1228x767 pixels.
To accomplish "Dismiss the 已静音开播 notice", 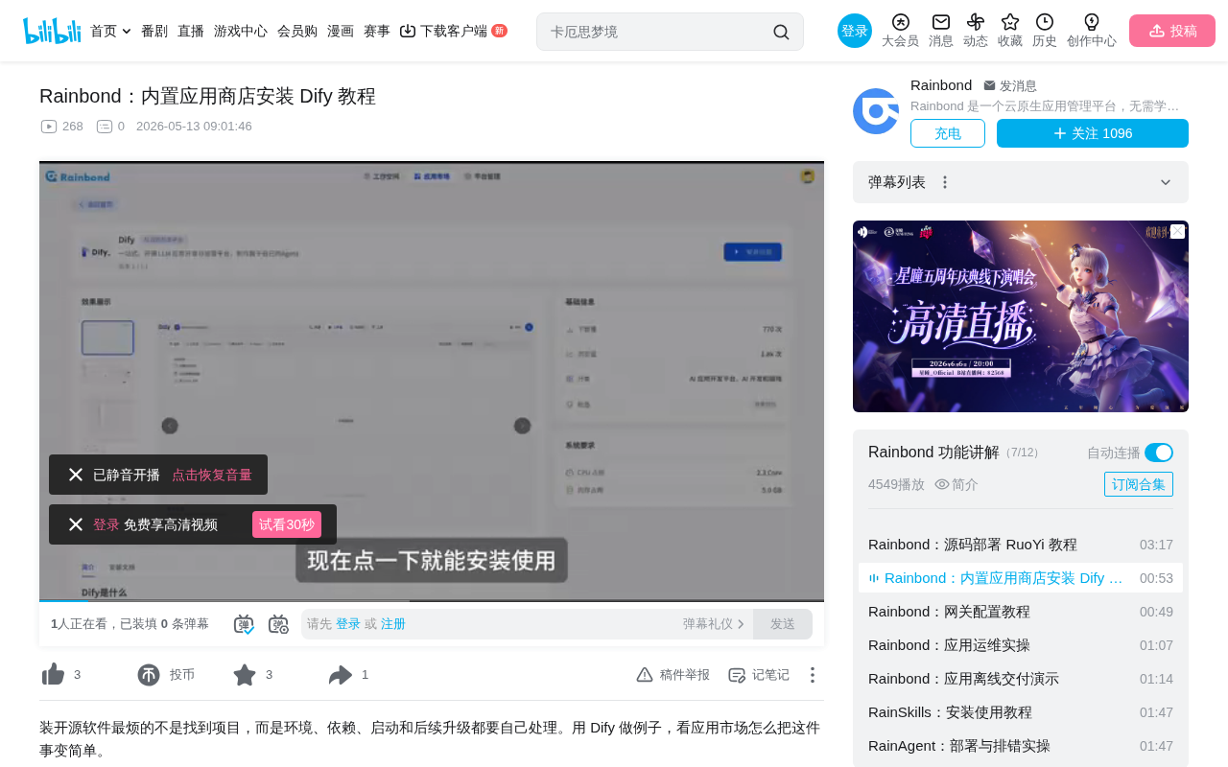I will point(76,475).
